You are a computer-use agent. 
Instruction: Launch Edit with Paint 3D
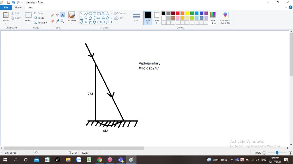(x=225, y=18)
